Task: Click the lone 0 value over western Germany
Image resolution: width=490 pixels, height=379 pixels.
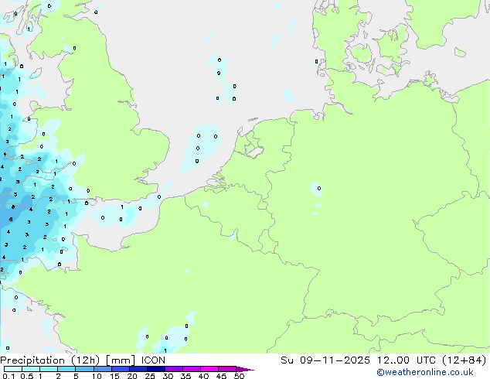Action: pos(319,188)
